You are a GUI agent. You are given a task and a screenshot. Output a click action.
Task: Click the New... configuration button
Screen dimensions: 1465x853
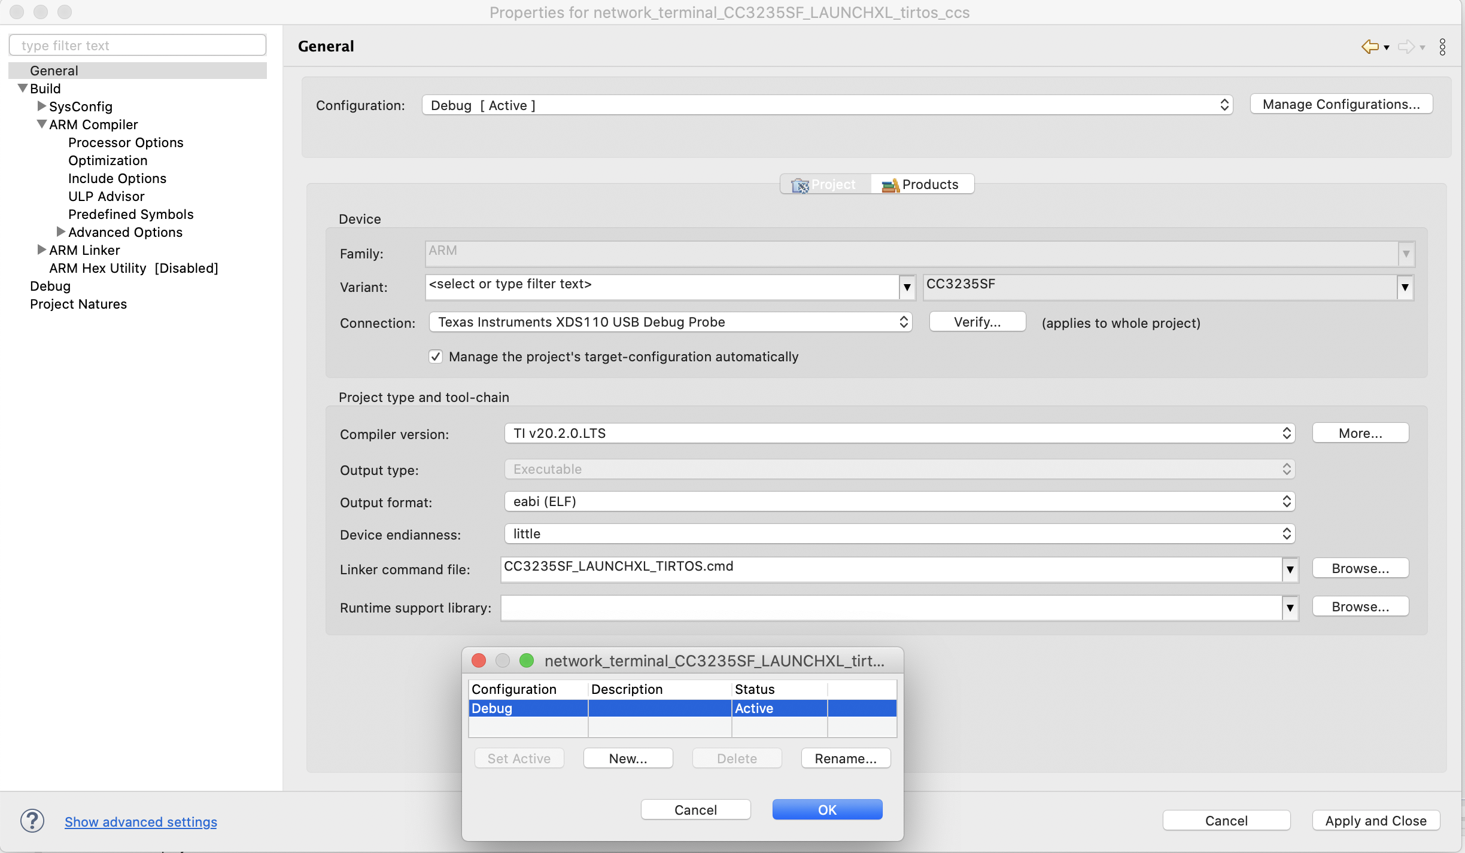click(x=628, y=758)
